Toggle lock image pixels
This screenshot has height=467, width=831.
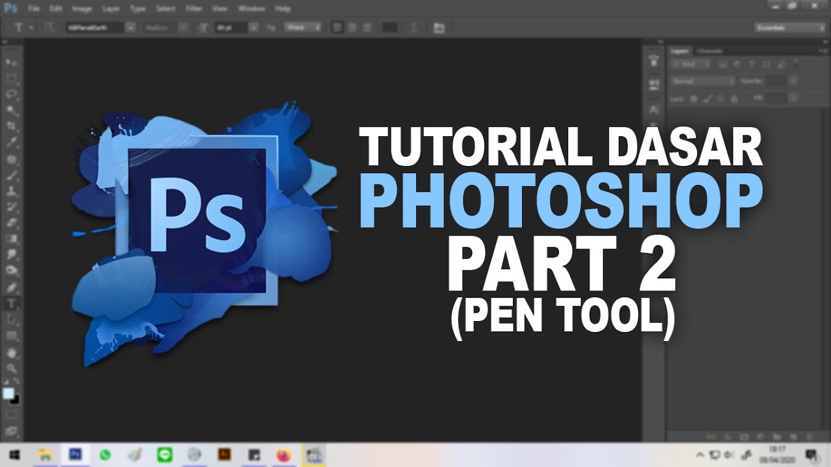pos(708,99)
